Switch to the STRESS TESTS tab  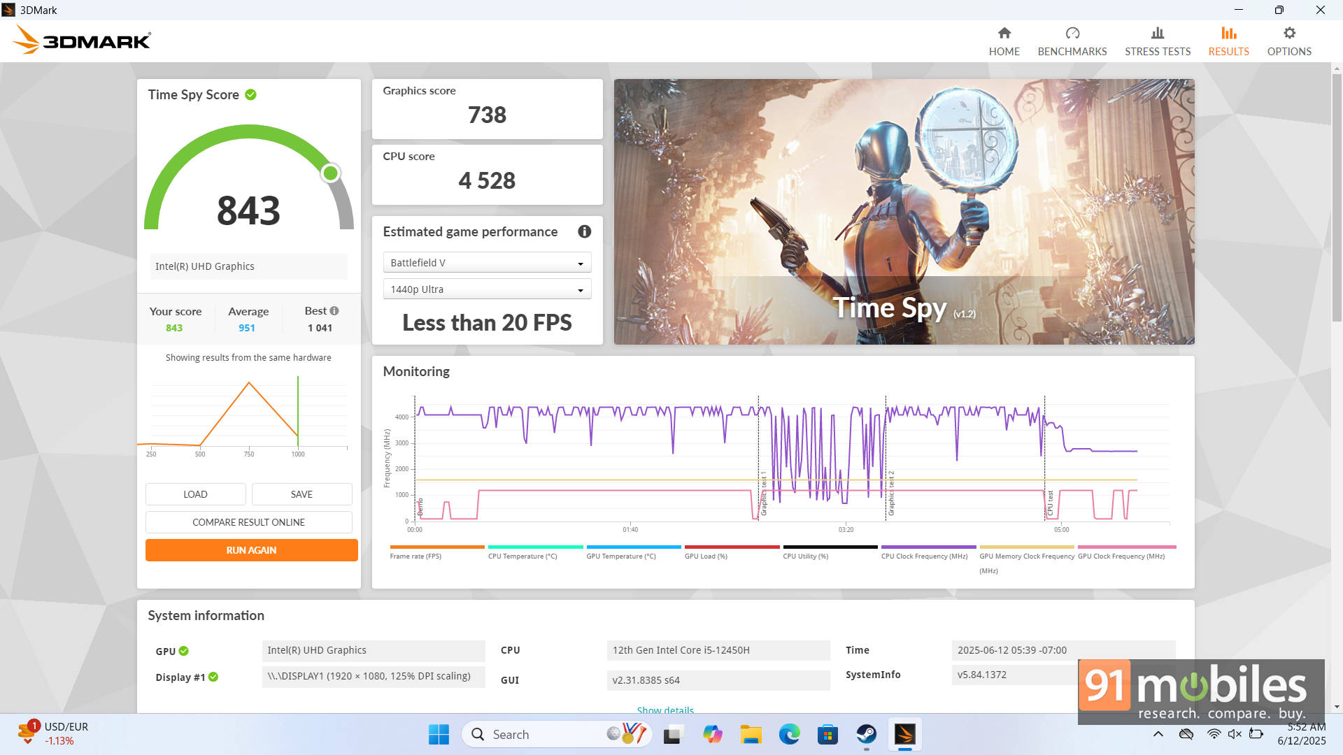point(1157,42)
